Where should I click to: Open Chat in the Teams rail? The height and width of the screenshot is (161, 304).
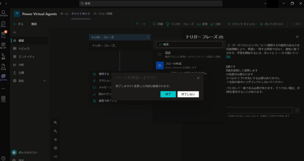coord(3,24)
